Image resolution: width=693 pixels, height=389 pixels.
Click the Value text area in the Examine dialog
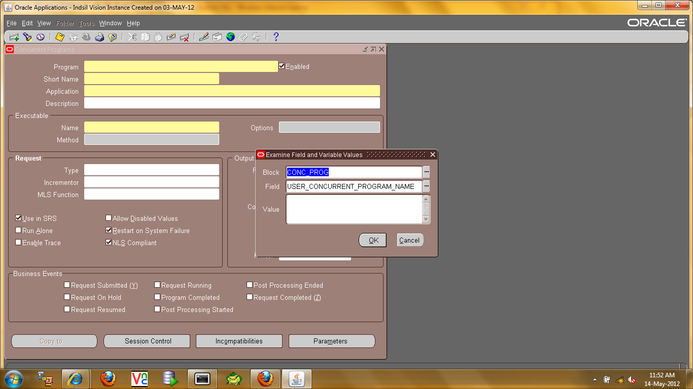click(x=354, y=209)
